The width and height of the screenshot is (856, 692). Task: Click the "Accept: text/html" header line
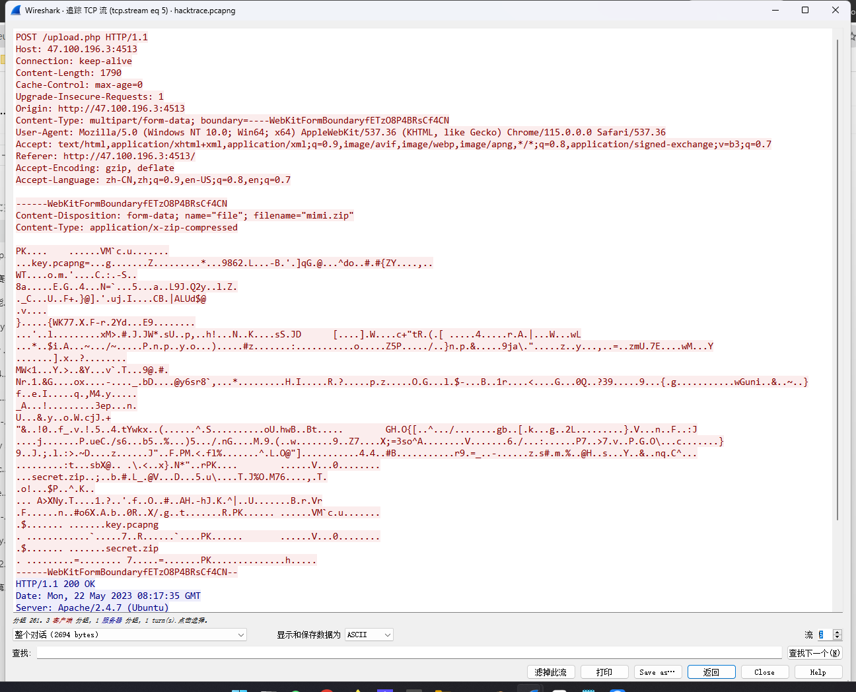[x=394, y=144]
